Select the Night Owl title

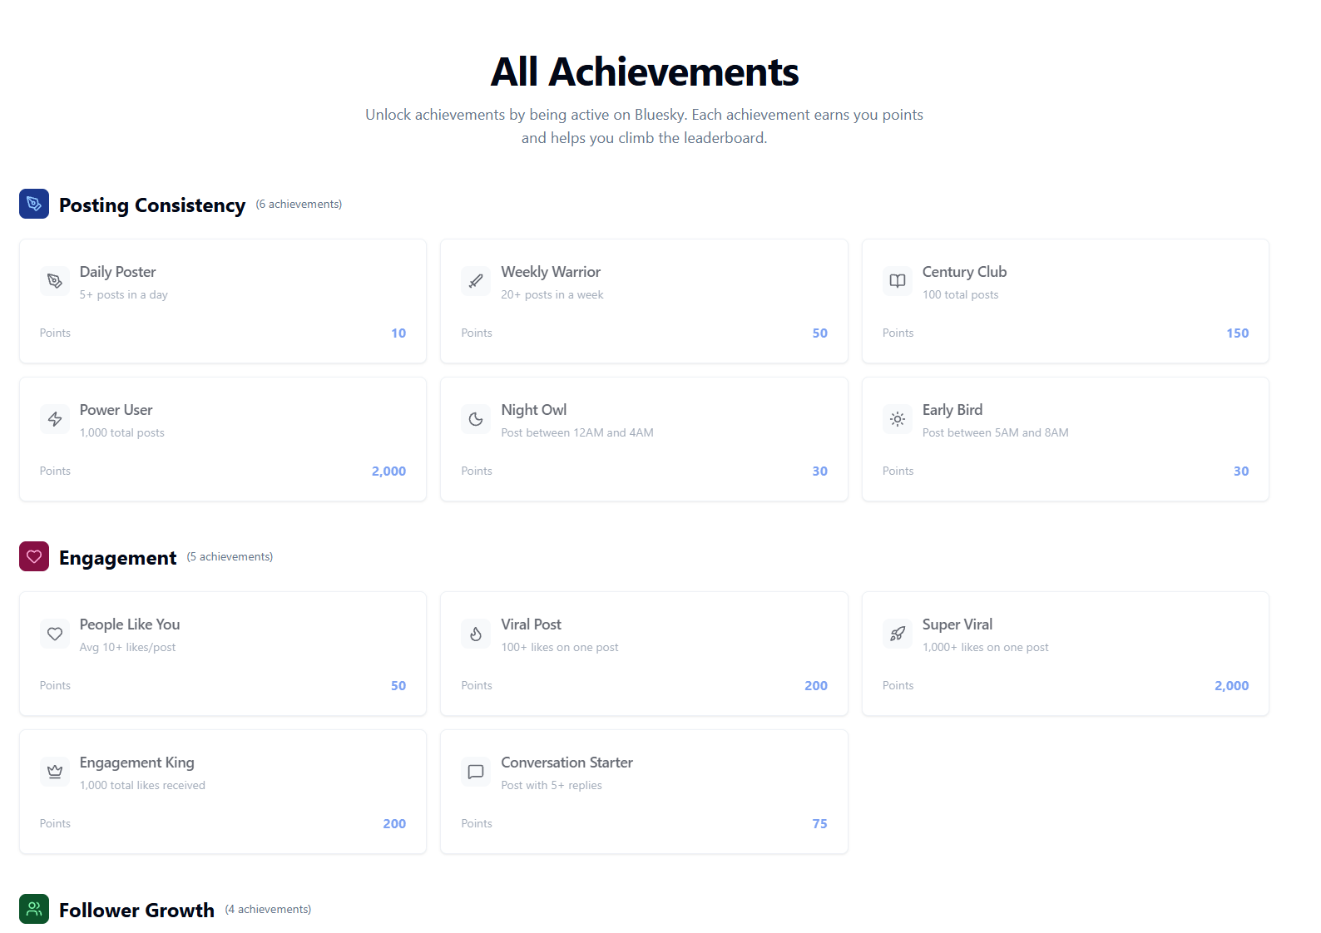tap(533, 410)
